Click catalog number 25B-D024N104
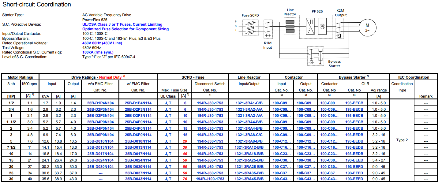Screen dimensions: 438x182 click(100, 160)
